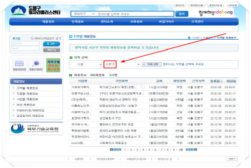Click 개인정보보호정책 in the footer
Viewport: 251px width, 168px height.
coord(105,159)
